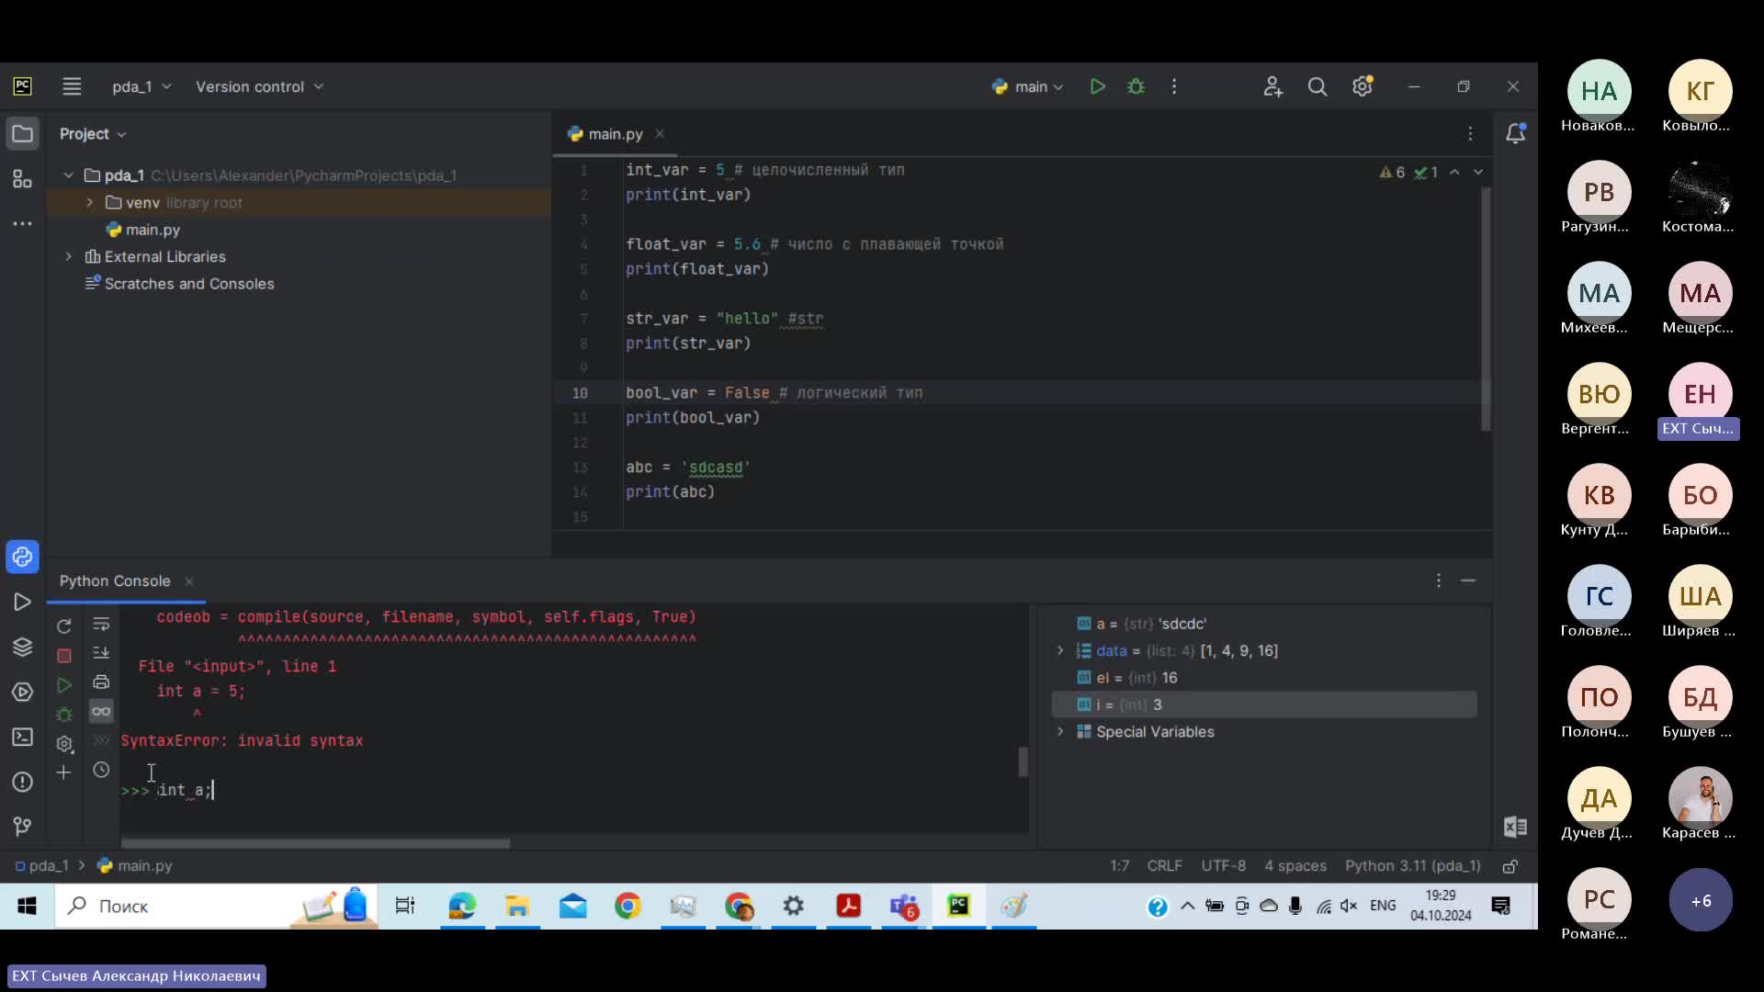
Task: Open more run actions menu
Action: click(x=1174, y=86)
